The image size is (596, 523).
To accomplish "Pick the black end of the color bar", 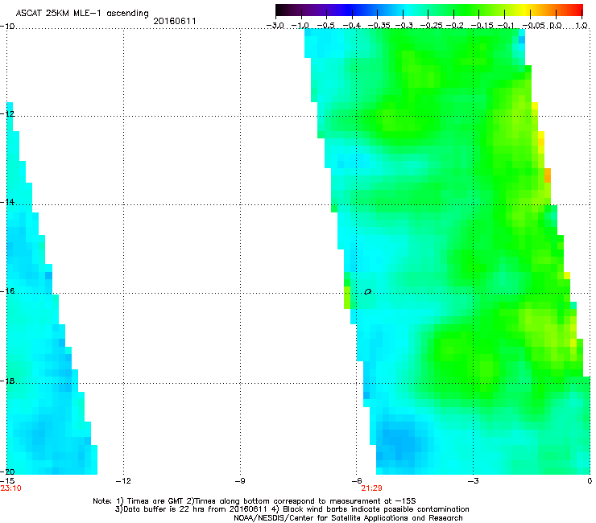I will (x=279, y=10).
